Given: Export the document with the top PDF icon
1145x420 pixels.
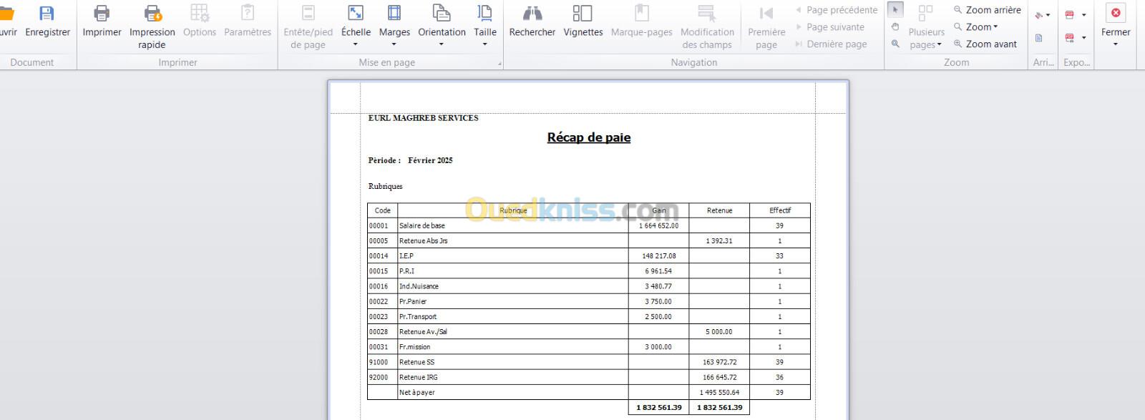Looking at the screenshot, I should pyautogui.click(x=1071, y=14).
